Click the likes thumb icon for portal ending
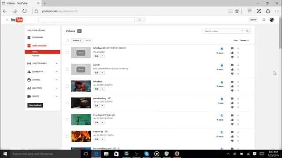 [x=232, y=103]
